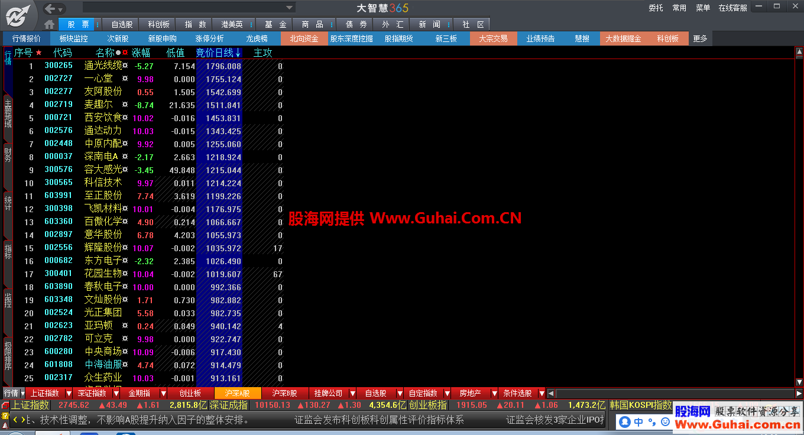Open 北向资金 sub-tab
This screenshot has width=804, height=435.
(x=304, y=38)
